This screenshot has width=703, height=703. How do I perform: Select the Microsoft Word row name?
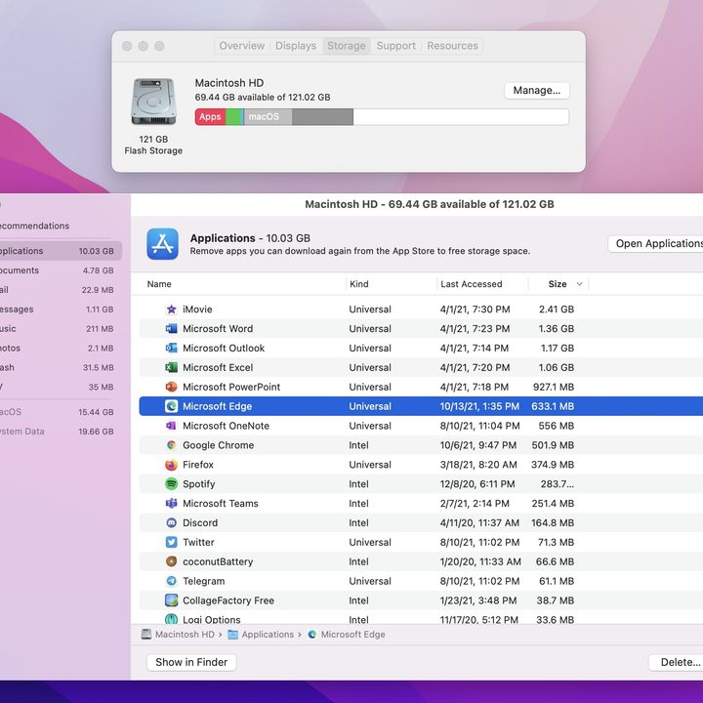pyautogui.click(x=218, y=329)
